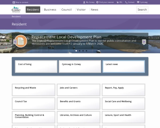Open the Latest news tile

point(124,66)
